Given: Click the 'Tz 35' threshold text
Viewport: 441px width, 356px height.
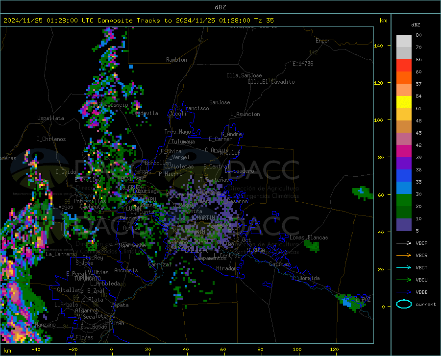Looking at the screenshot, I should coord(264,21).
